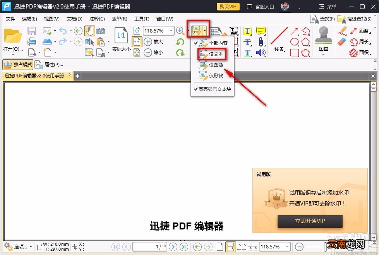Open the 文件 menu
379x255 pixels.
[x=10, y=19]
